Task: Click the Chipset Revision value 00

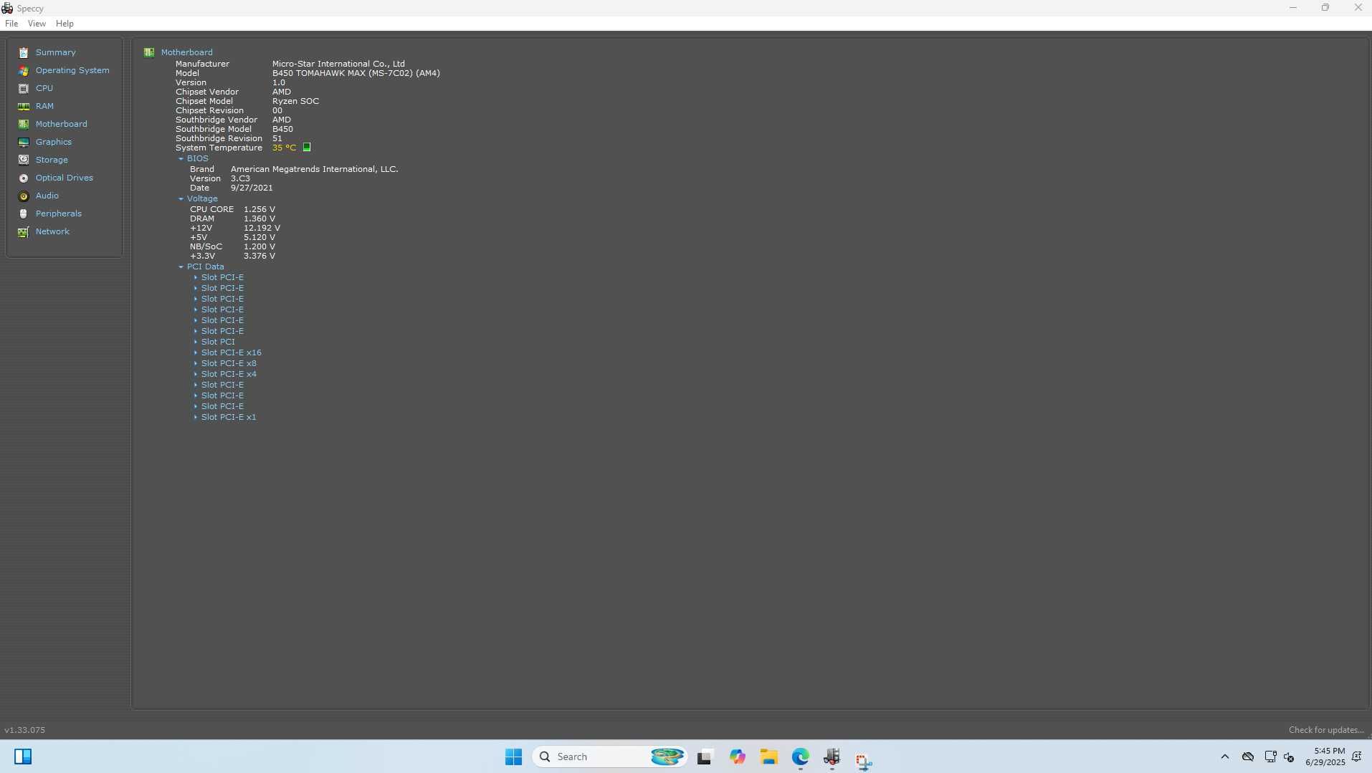Action: point(277,110)
